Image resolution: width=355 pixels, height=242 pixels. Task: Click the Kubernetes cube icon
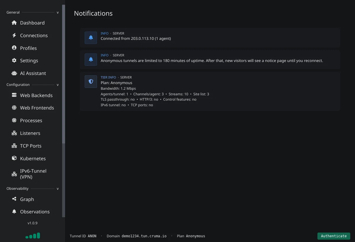click(x=14, y=158)
